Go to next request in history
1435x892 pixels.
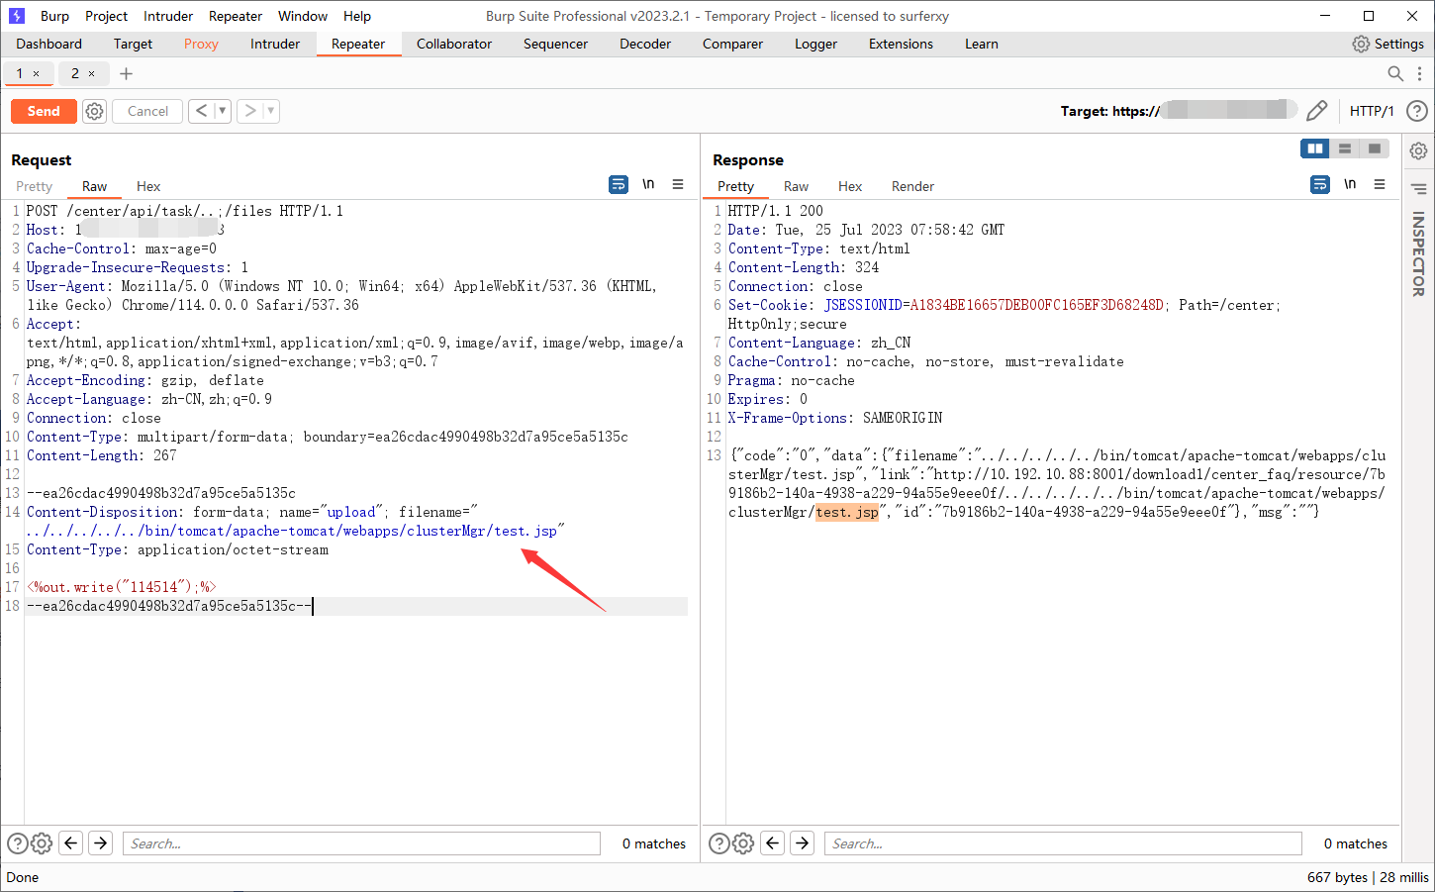click(249, 111)
